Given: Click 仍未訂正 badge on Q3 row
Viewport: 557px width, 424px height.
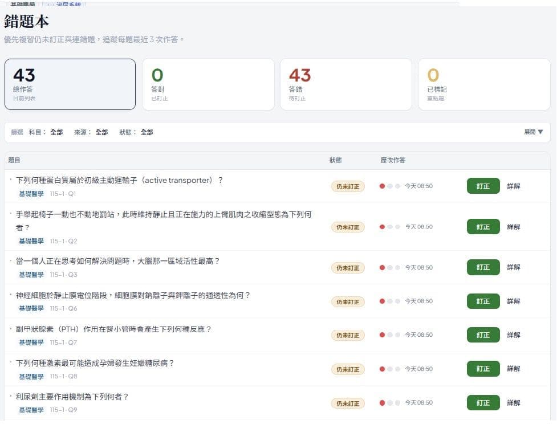Looking at the screenshot, I should (x=348, y=268).
